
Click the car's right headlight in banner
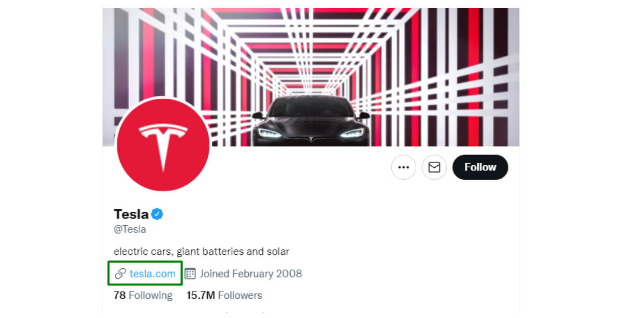pos(352,133)
